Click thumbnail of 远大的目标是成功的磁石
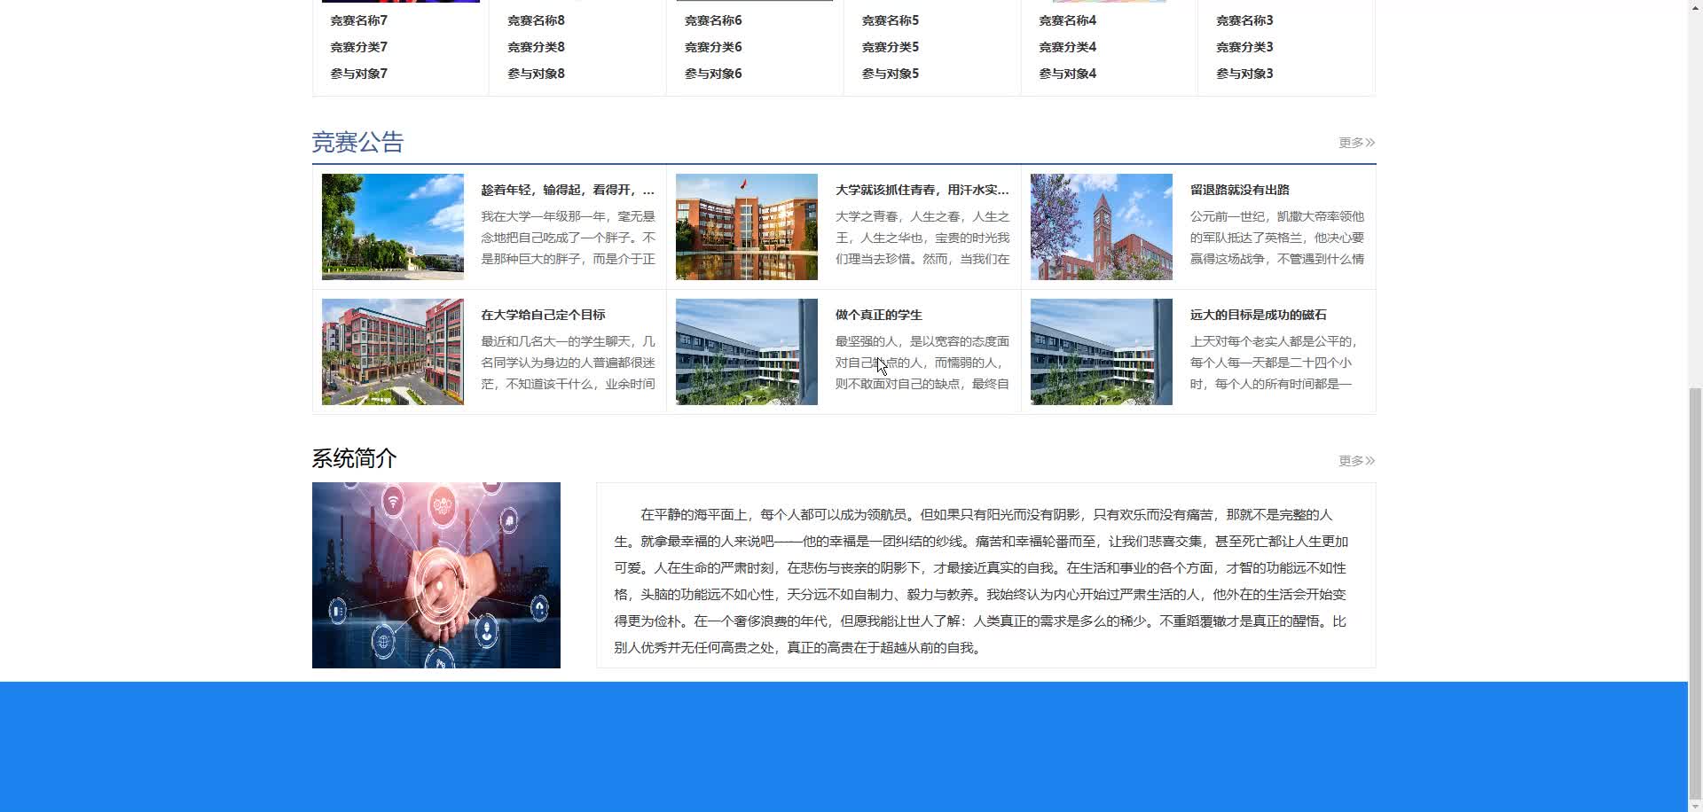Screen dimensions: 1703x812 (x=1102, y=352)
